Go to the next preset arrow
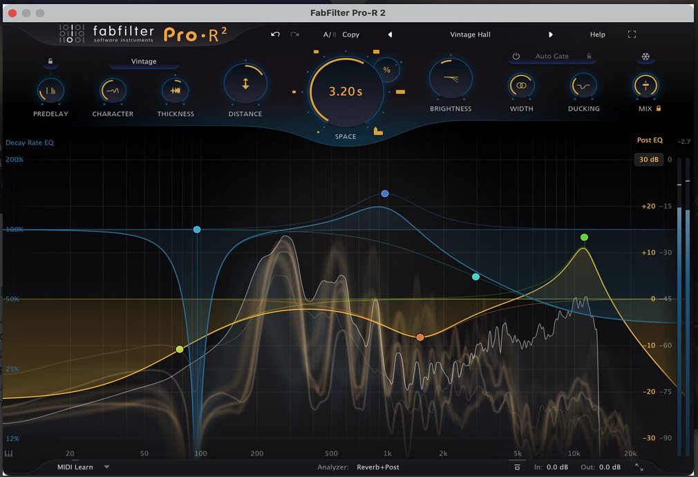The image size is (698, 477). pos(551,35)
